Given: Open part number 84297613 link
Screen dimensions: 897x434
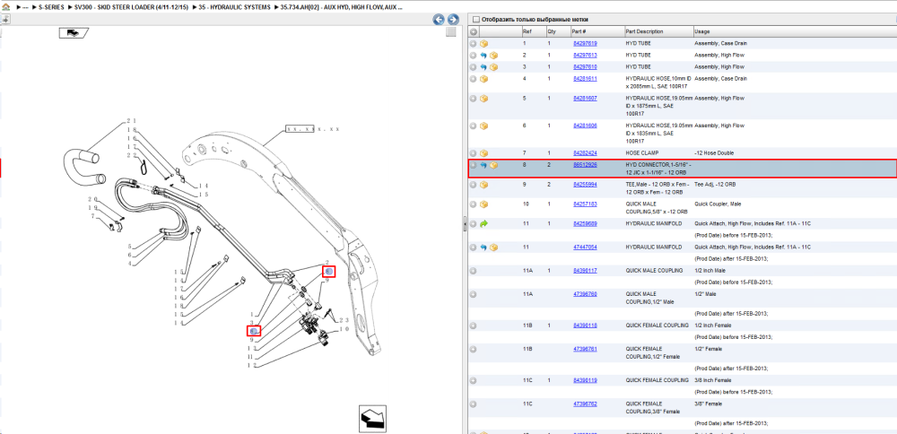Looking at the screenshot, I should (x=585, y=56).
